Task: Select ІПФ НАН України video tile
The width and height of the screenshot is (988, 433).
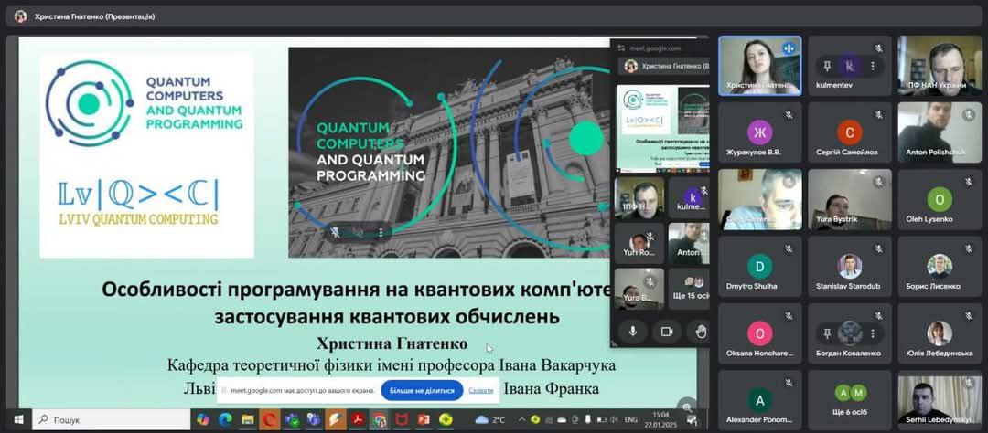Action: click(x=940, y=66)
